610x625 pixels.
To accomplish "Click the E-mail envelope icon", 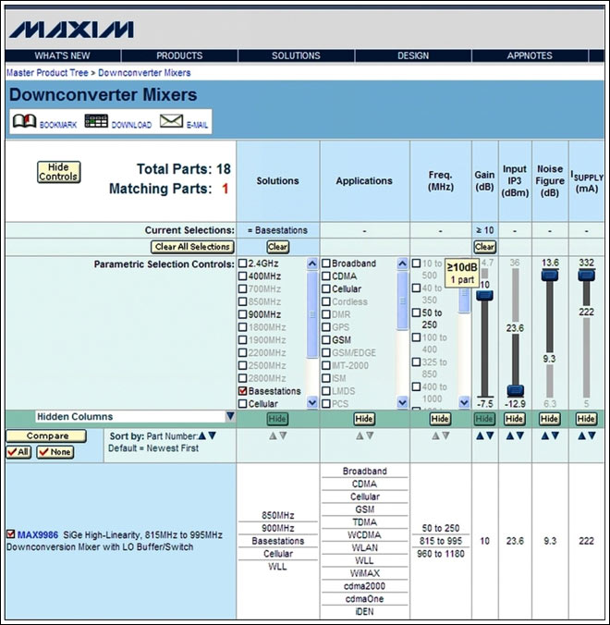I will click(x=171, y=121).
